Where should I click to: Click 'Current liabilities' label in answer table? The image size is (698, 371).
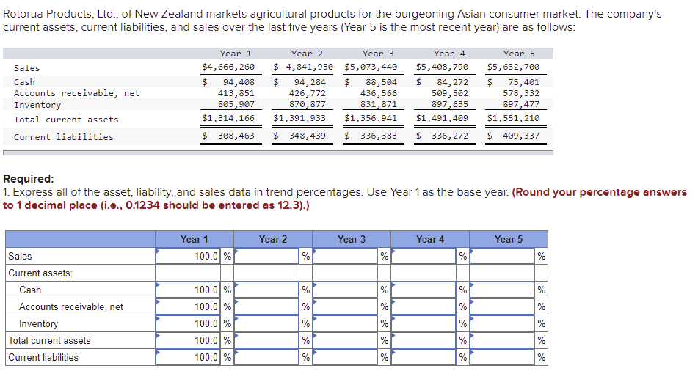point(43,357)
